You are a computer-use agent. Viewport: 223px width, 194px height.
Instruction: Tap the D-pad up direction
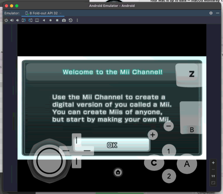[77, 140]
